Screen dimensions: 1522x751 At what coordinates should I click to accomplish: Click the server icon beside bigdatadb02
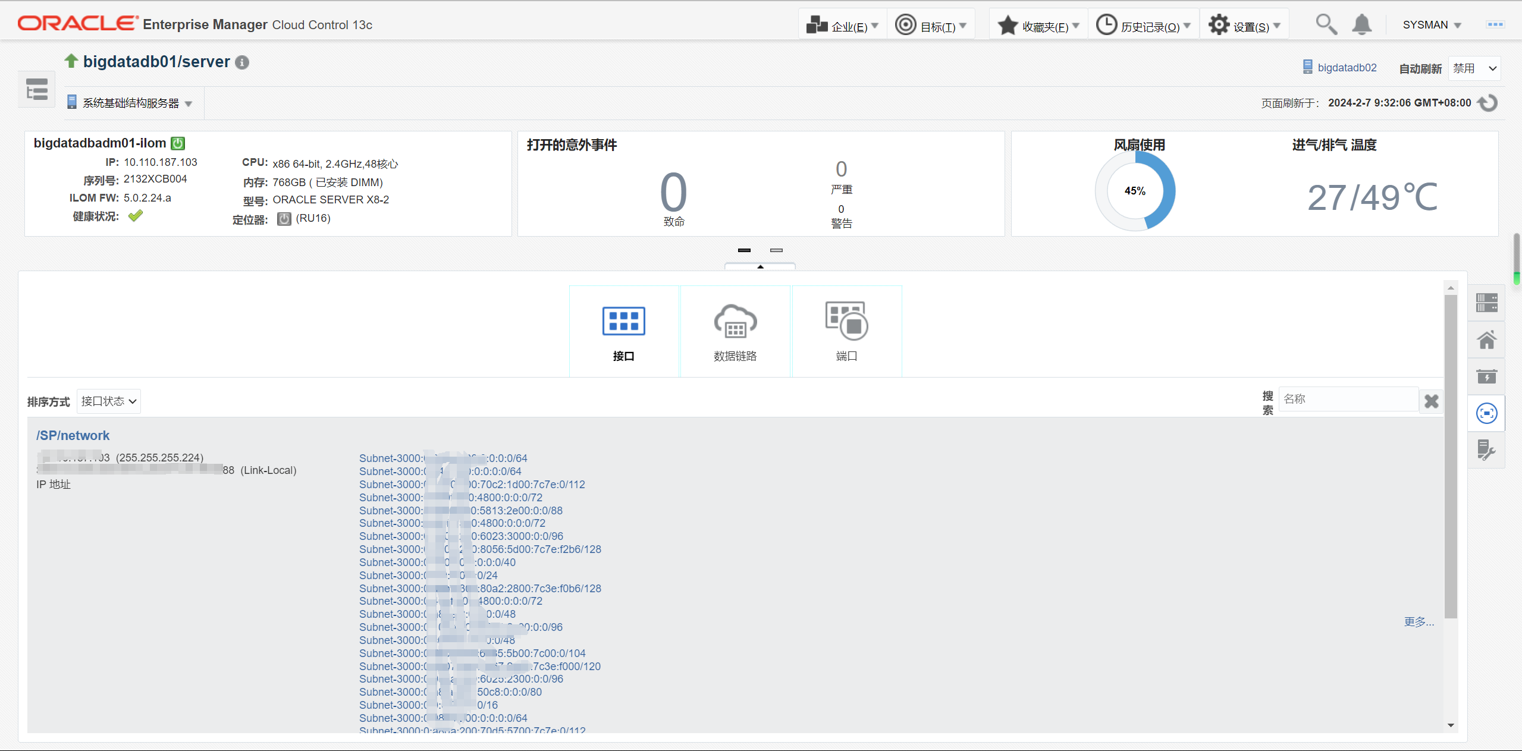pyautogui.click(x=1307, y=67)
